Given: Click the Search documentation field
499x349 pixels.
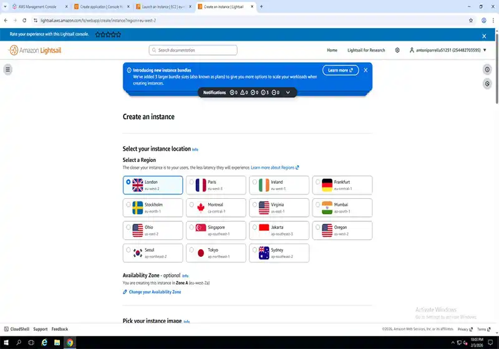Looking at the screenshot, I should click(193, 50).
